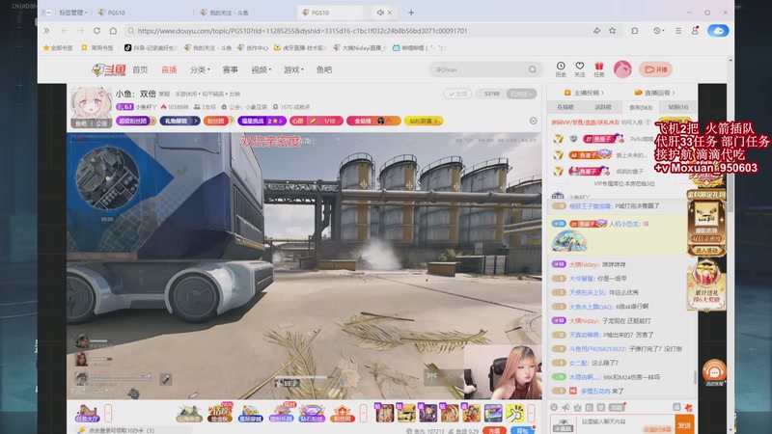Click the 全站榜 badge
The image size is (772, 434).
(x=373, y=122)
